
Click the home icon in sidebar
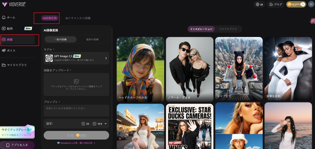[4, 17]
